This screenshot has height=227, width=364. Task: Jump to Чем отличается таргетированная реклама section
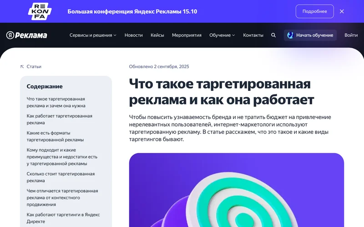[x=62, y=197]
